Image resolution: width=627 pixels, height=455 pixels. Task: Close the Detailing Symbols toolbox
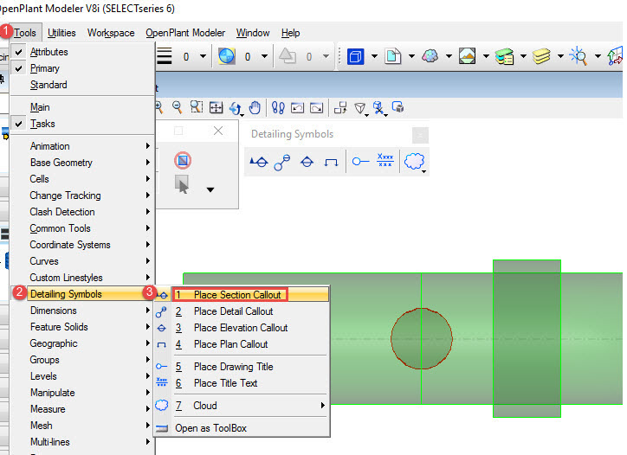(420, 136)
